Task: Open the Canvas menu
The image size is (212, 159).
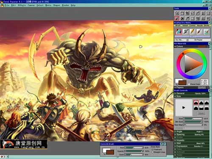Action: coord(31,5)
